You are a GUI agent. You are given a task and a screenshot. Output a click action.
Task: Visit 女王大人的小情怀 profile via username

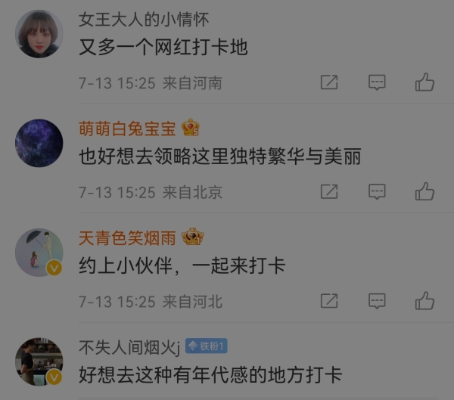[x=144, y=20]
